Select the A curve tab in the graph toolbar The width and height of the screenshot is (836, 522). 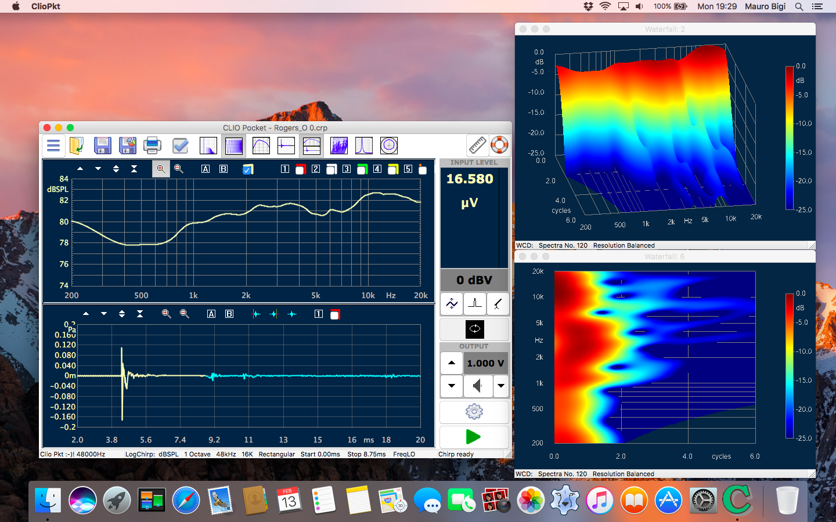click(x=205, y=169)
